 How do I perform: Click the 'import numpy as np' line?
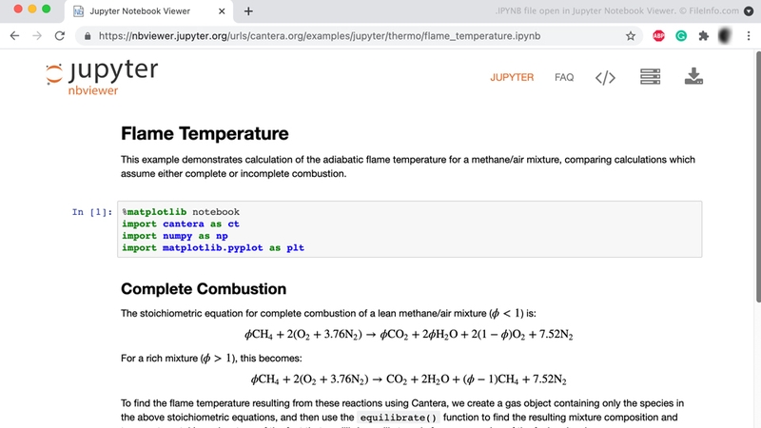point(175,236)
